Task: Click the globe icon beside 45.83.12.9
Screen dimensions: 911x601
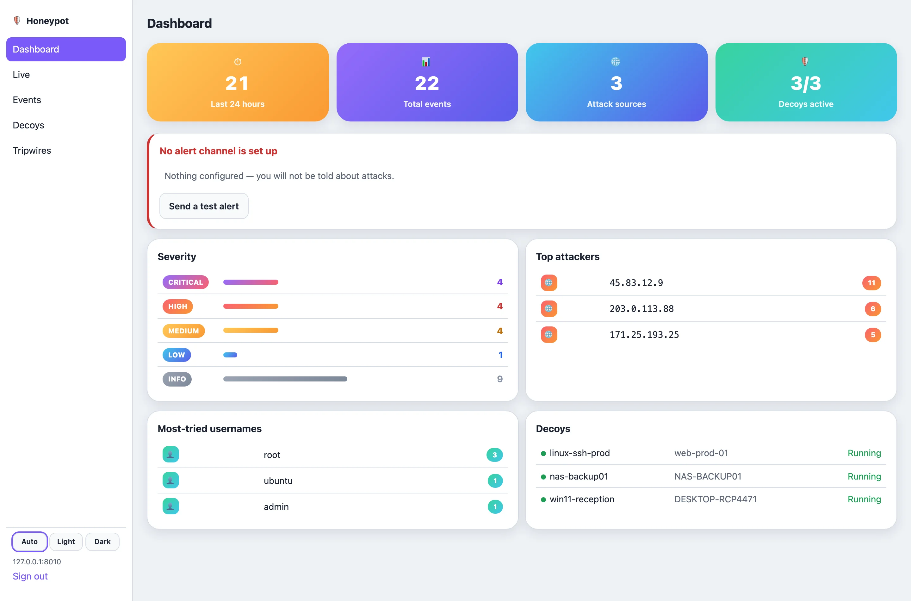Action: [549, 283]
